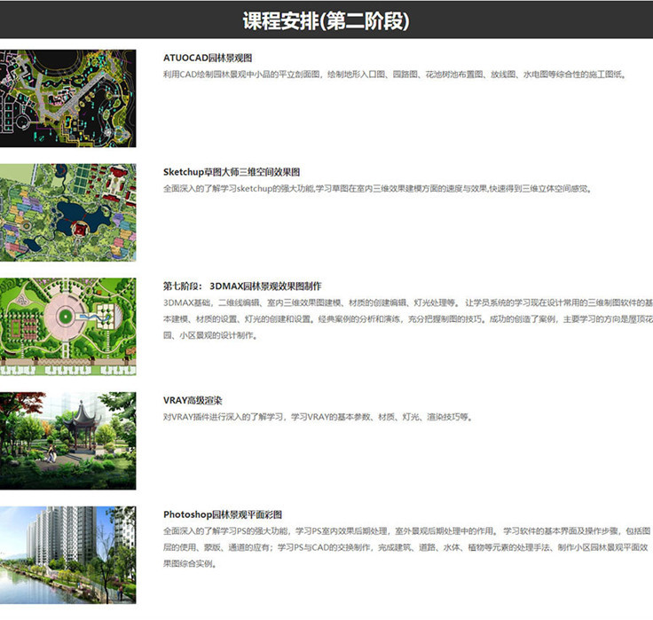This screenshot has width=653, height=620.
Task: Select the 第七阶段: 3DMAX园林景观效果图制作 heading
Action: (x=241, y=286)
